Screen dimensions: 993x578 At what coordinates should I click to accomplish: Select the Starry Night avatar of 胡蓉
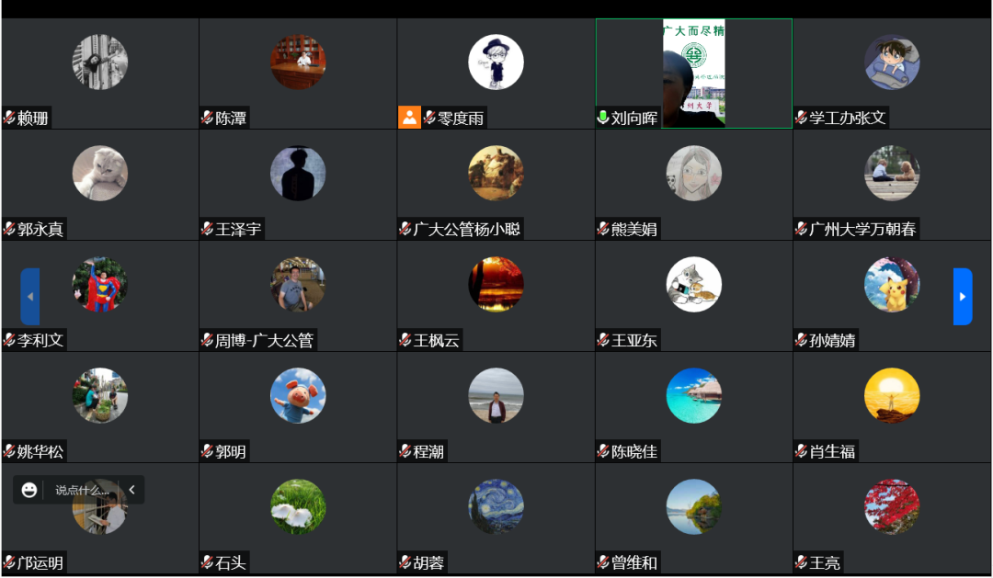(x=496, y=506)
